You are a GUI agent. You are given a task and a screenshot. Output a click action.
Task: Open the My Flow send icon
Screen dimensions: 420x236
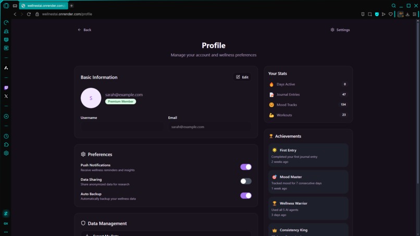[x=384, y=14]
